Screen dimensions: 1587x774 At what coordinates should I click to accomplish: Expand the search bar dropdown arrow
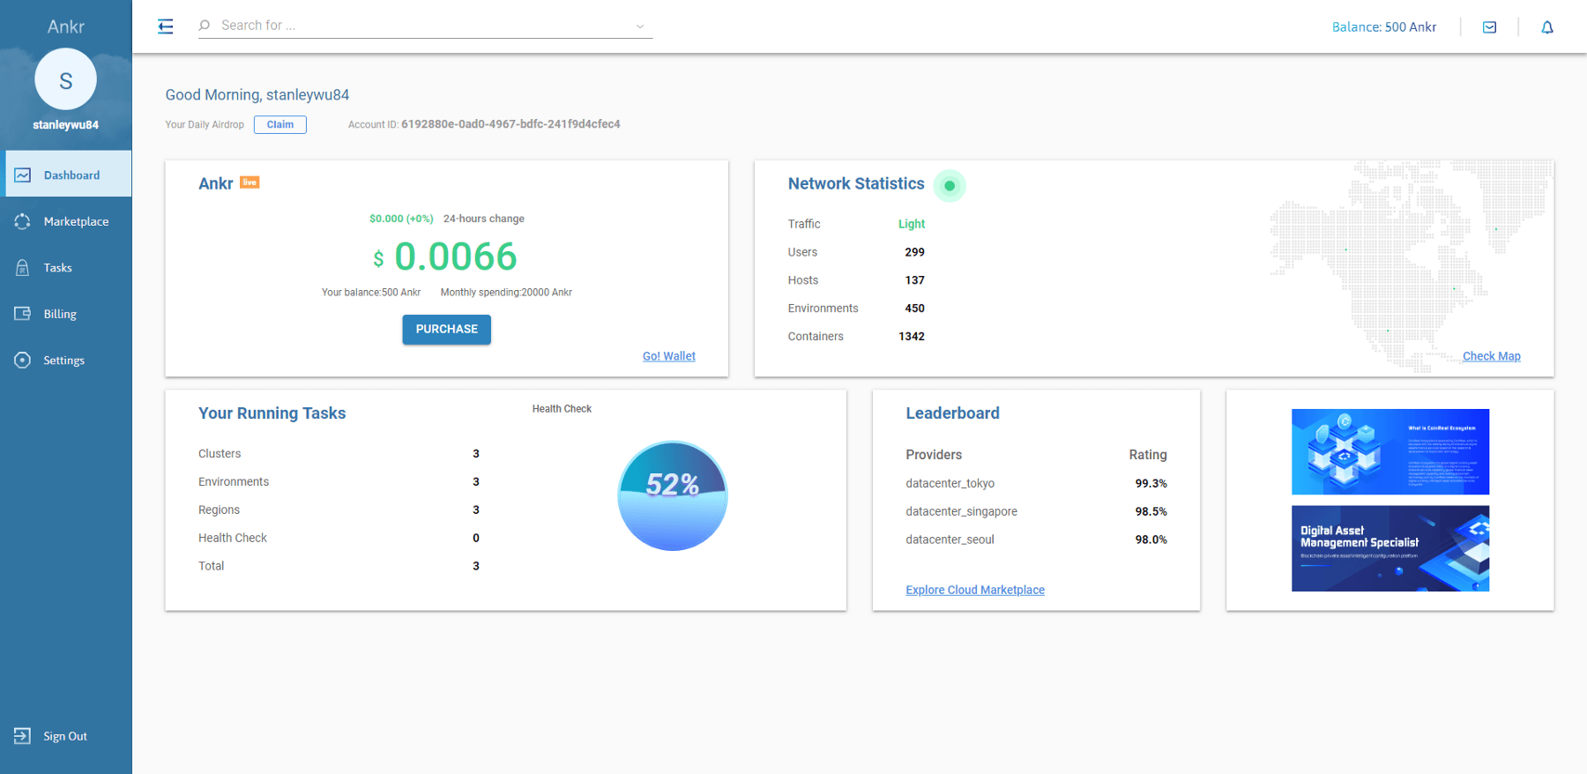(640, 26)
